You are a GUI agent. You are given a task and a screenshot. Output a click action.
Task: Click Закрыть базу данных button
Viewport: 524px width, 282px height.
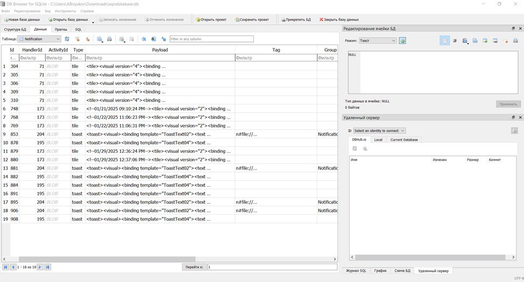(x=339, y=20)
